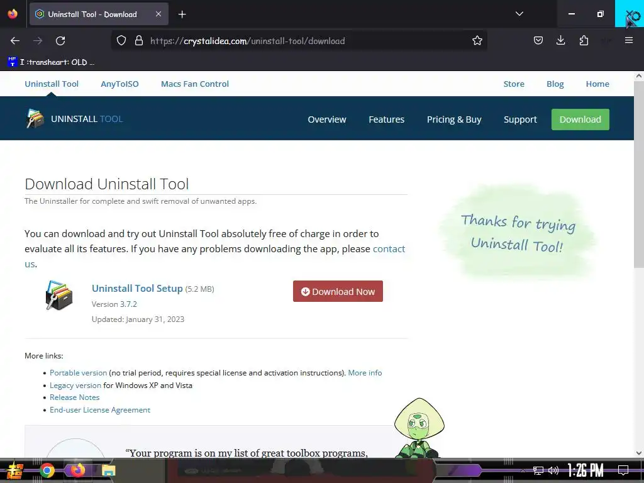Launch Google Chrome from the taskbar
Screen dimensions: 644x483
(x=47, y=470)
